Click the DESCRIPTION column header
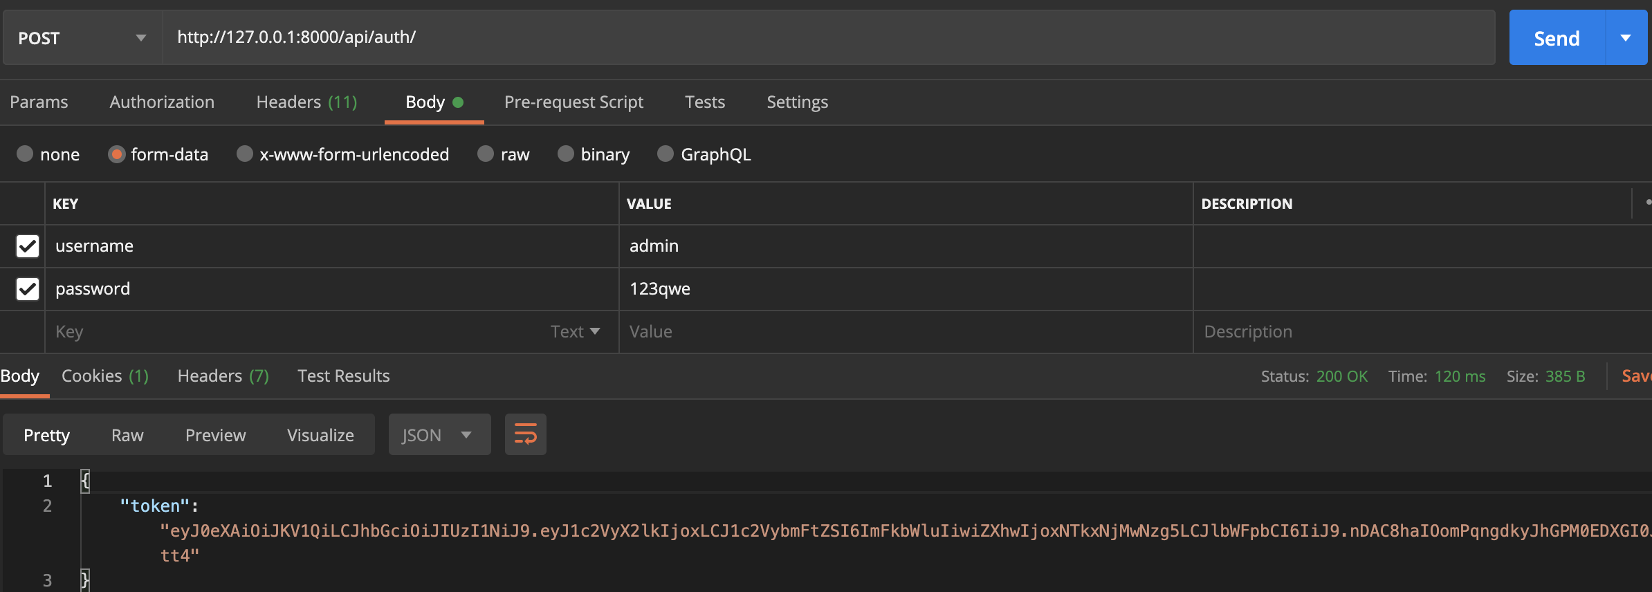 1247,204
